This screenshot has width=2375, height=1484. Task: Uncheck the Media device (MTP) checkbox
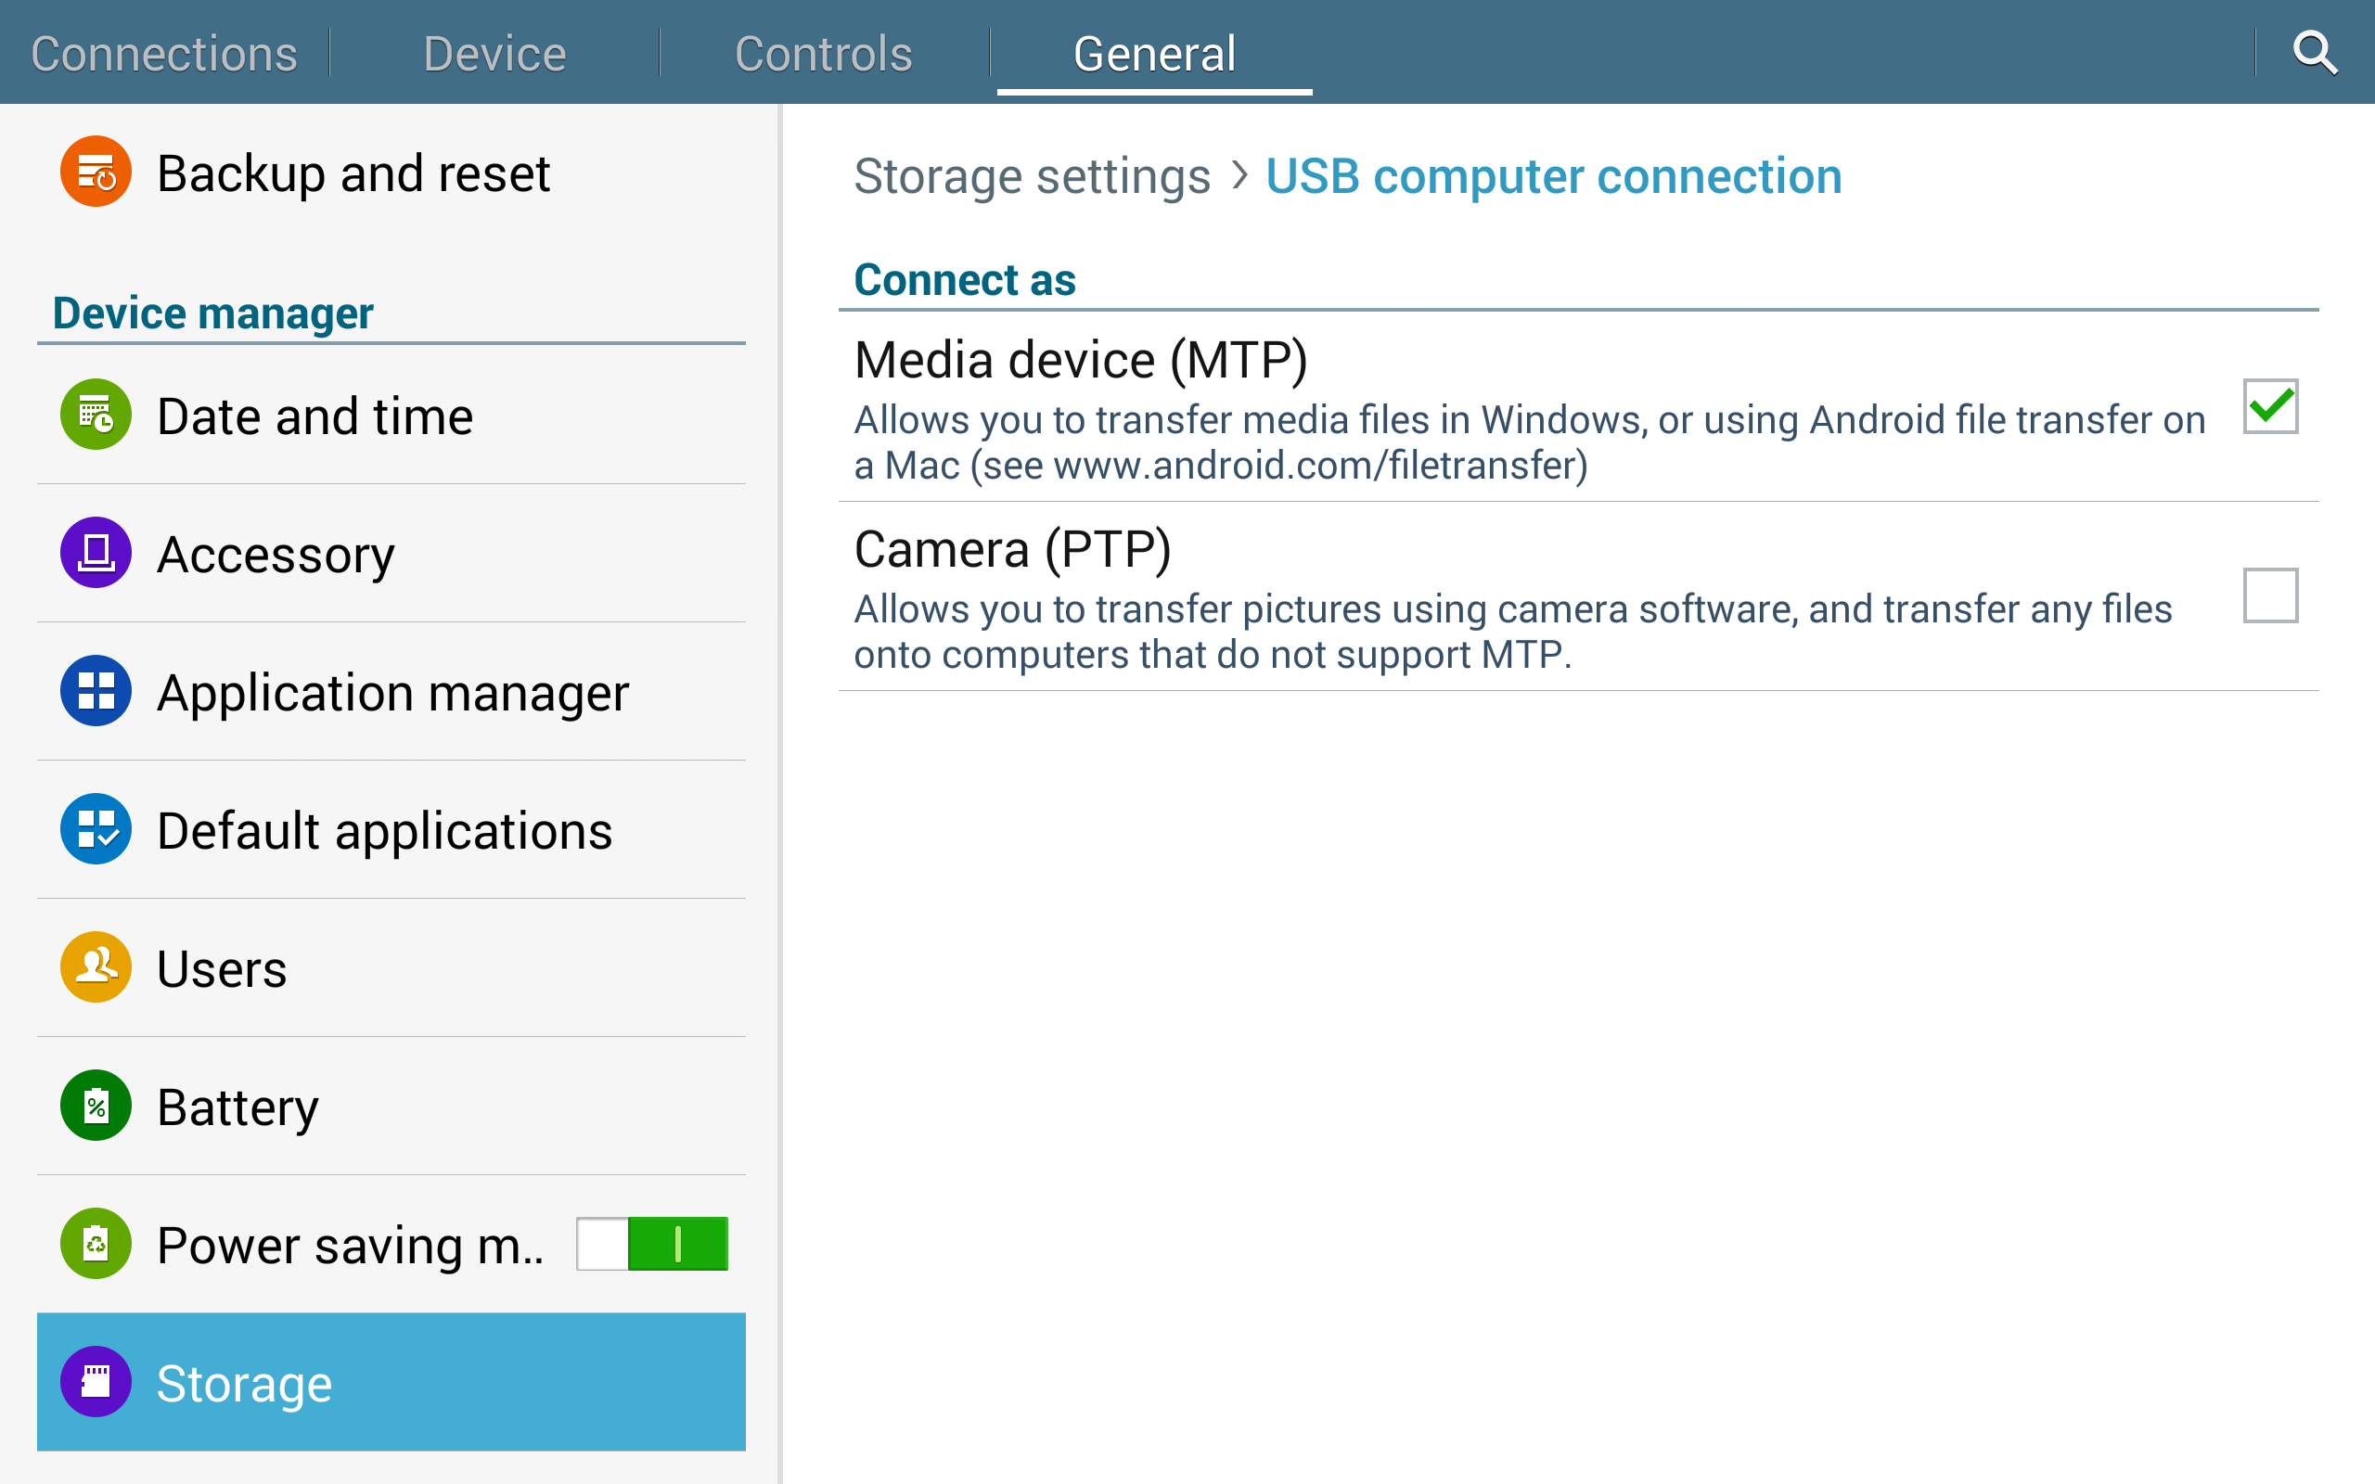tap(2270, 405)
